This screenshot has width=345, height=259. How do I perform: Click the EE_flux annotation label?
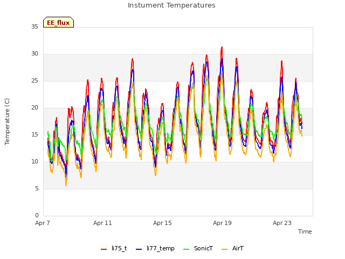click(x=58, y=22)
